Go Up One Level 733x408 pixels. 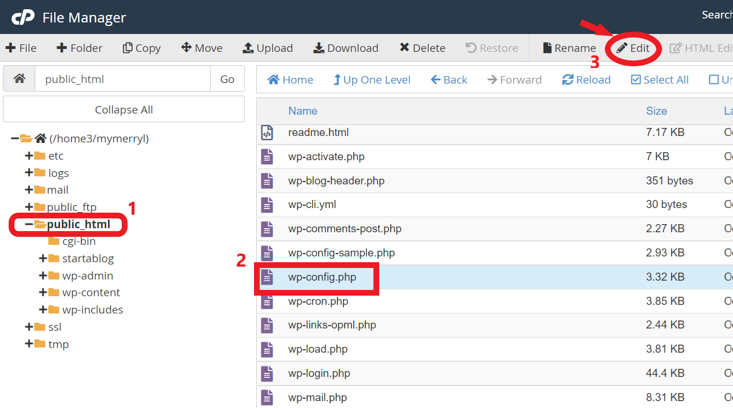(372, 80)
